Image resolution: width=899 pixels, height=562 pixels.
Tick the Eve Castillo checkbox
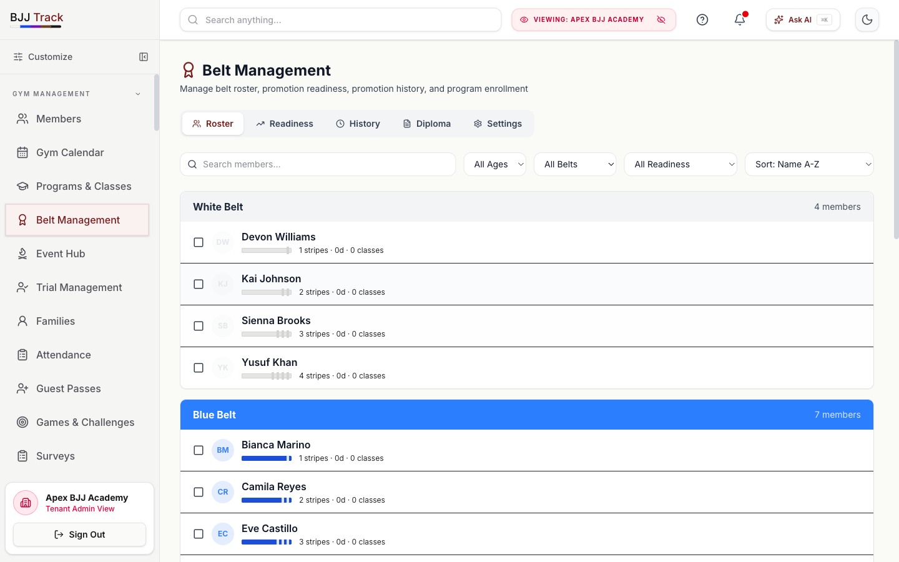coord(199,534)
